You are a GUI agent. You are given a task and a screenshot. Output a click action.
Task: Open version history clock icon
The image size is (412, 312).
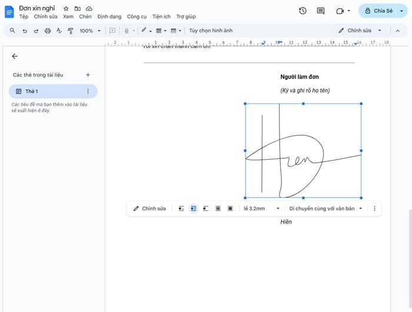303,11
